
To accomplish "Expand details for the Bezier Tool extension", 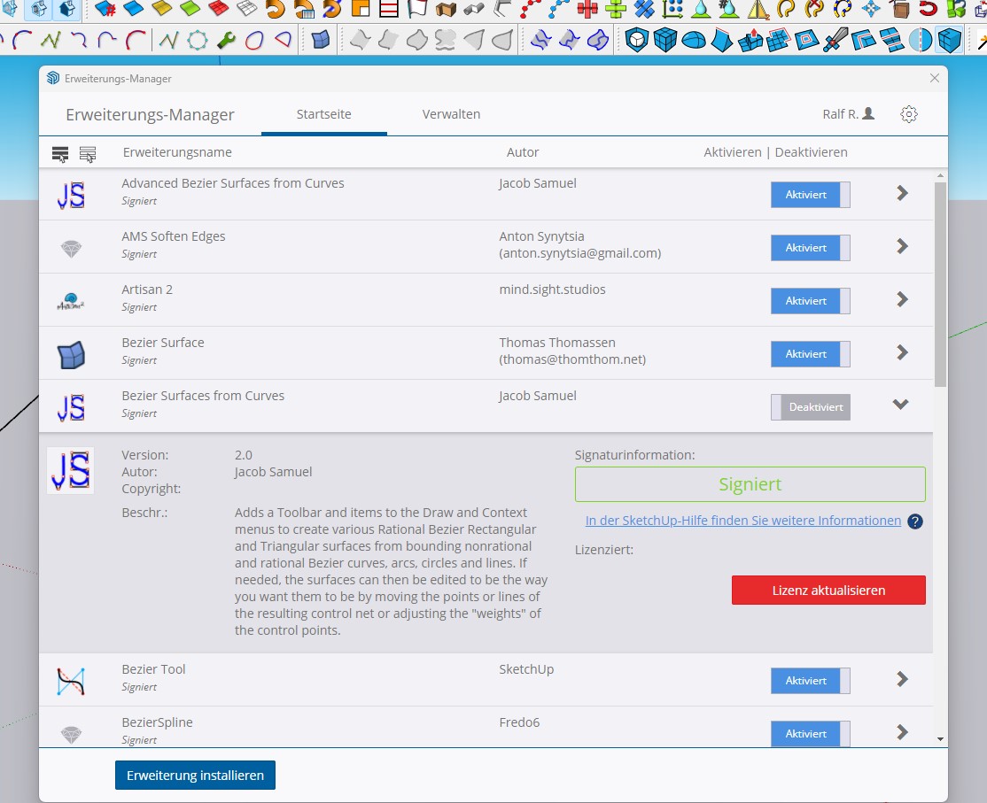I will [x=902, y=679].
